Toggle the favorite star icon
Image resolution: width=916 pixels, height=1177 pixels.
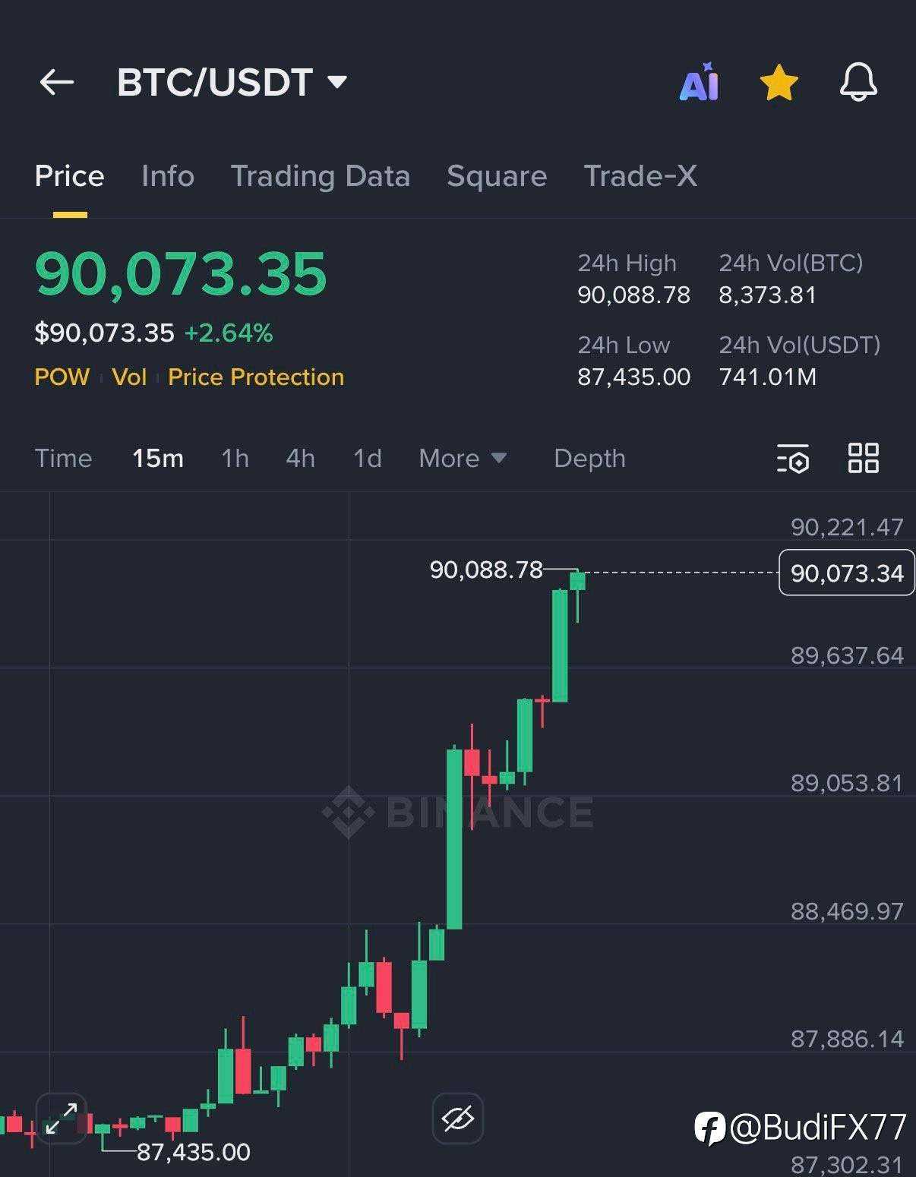pyautogui.click(x=779, y=83)
